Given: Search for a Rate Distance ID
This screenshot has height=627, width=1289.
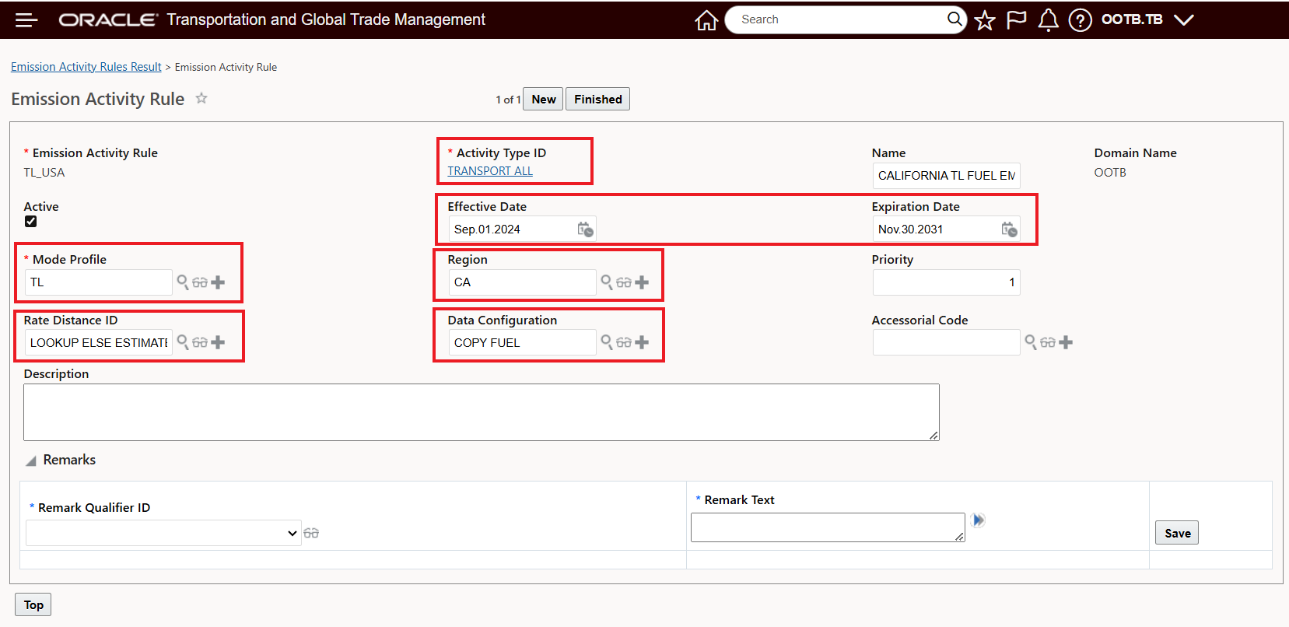Looking at the screenshot, I should click(x=183, y=342).
